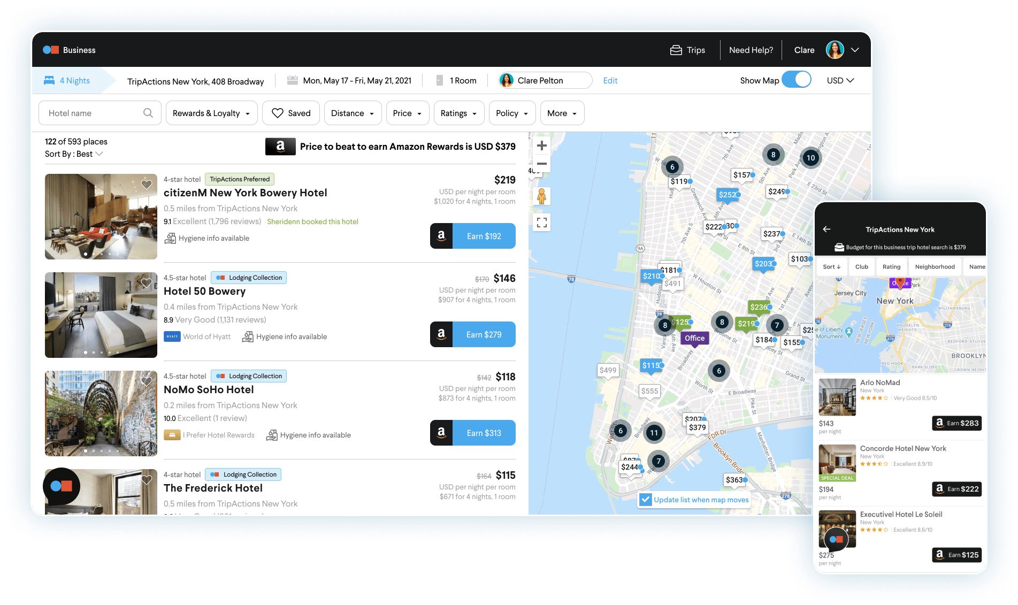Viewport: 1018px width, 605px height.
Task: Click the Hotel name search field
Action: [x=99, y=113]
